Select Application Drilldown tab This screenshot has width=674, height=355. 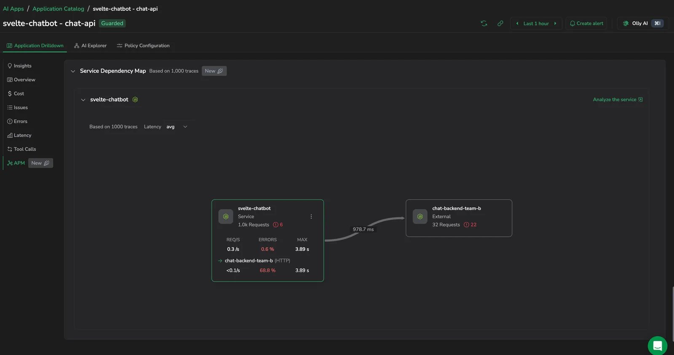pos(35,45)
